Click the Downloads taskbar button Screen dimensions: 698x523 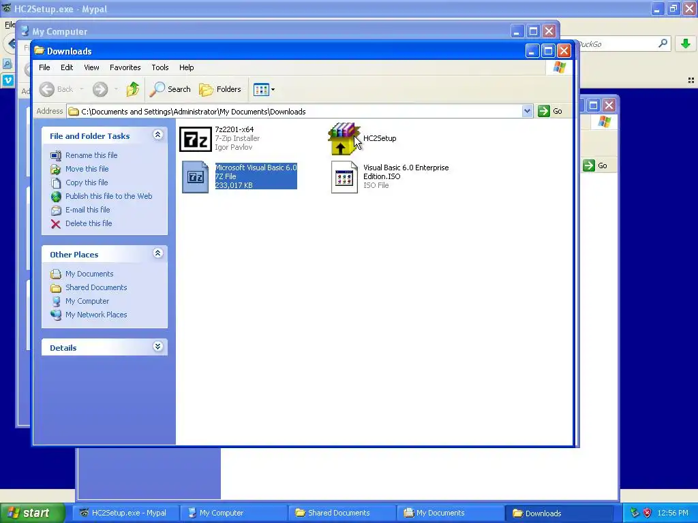tap(559, 513)
